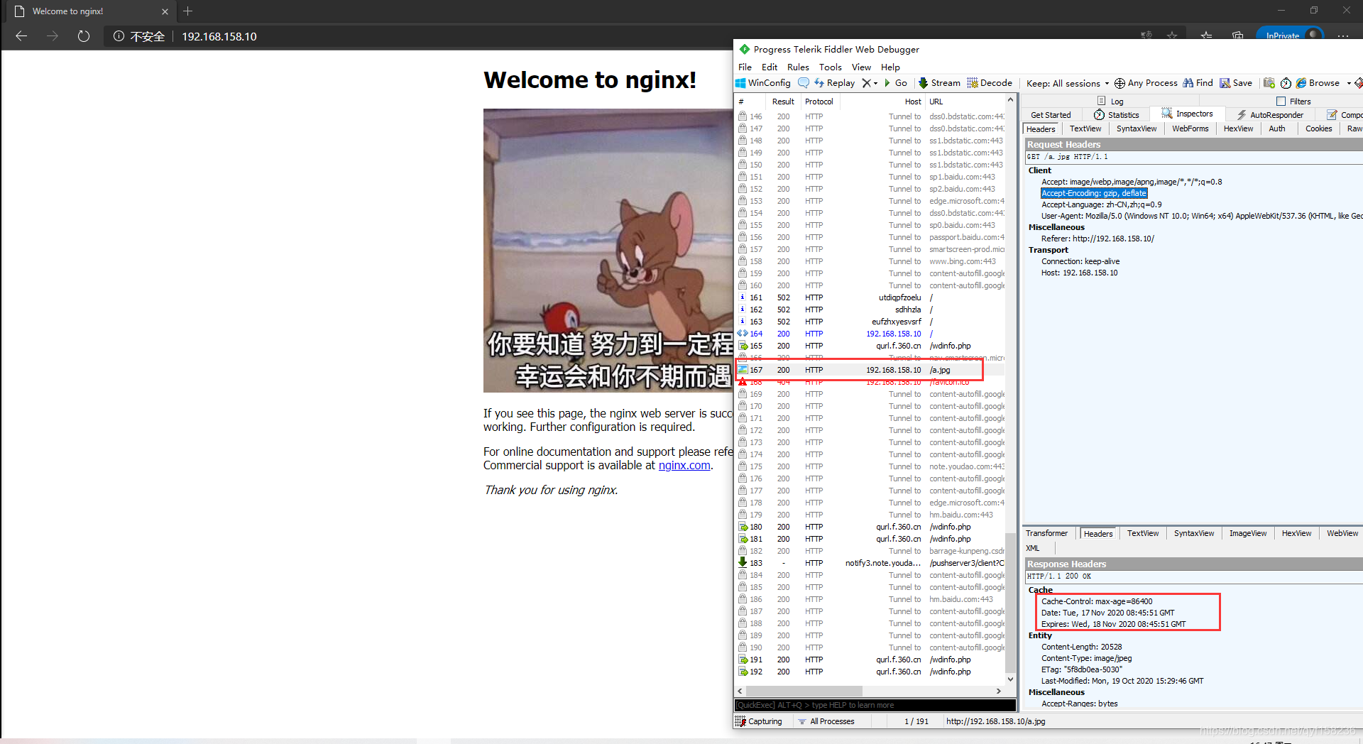The height and width of the screenshot is (744, 1363).
Task: Open the Edit menu in Fiddler
Action: coord(770,67)
